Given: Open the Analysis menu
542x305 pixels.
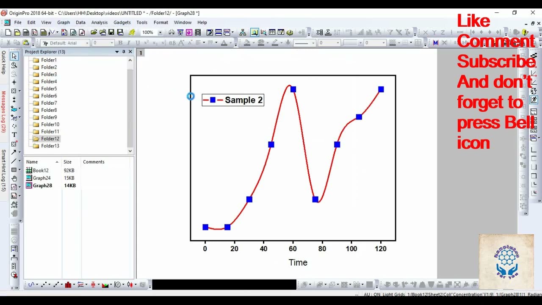Looking at the screenshot, I should (100, 22).
